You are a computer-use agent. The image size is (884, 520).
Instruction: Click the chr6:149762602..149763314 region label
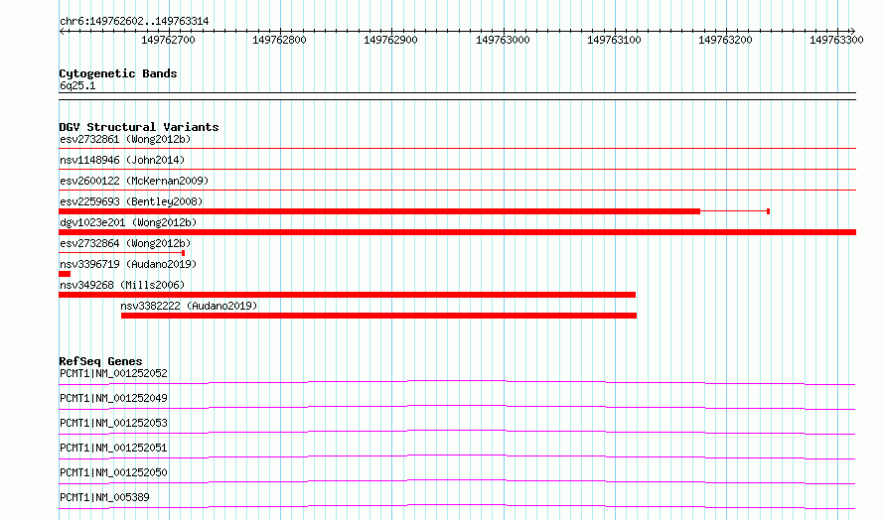(x=134, y=22)
